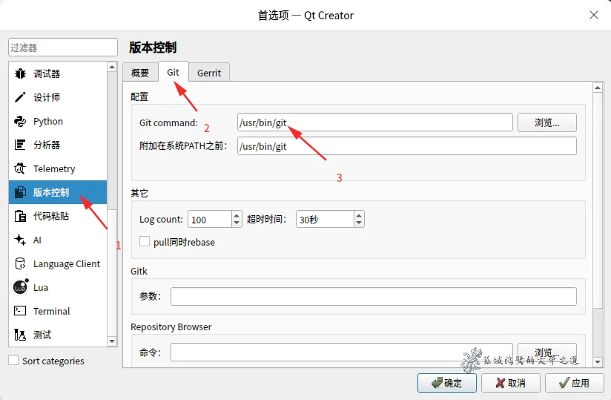Click the Terminal icon in sidebar
Viewport: 611px width, 400px height.
point(20,311)
